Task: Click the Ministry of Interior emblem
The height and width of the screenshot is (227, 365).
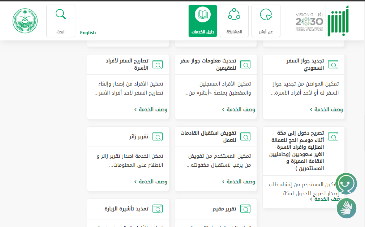Action: (x=25, y=21)
